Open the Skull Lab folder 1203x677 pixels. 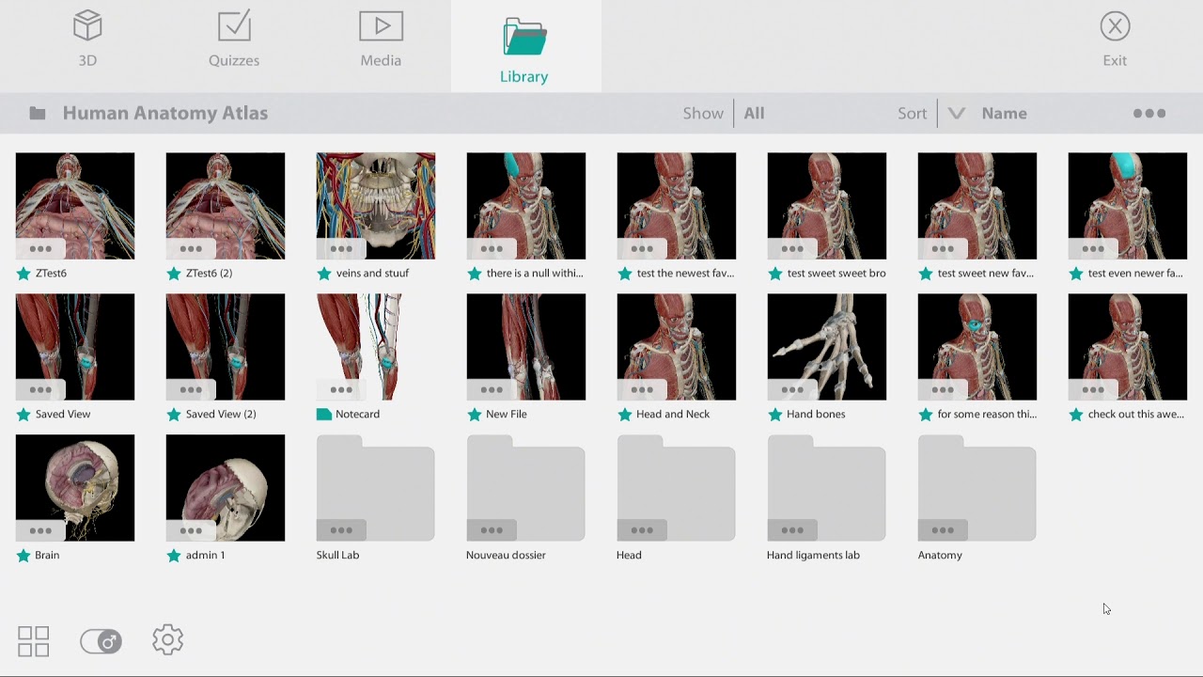[376, 488]
